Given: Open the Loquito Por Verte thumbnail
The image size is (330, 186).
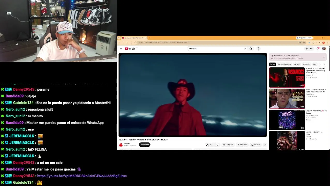Looking at the screenshot, I should 287,120.
